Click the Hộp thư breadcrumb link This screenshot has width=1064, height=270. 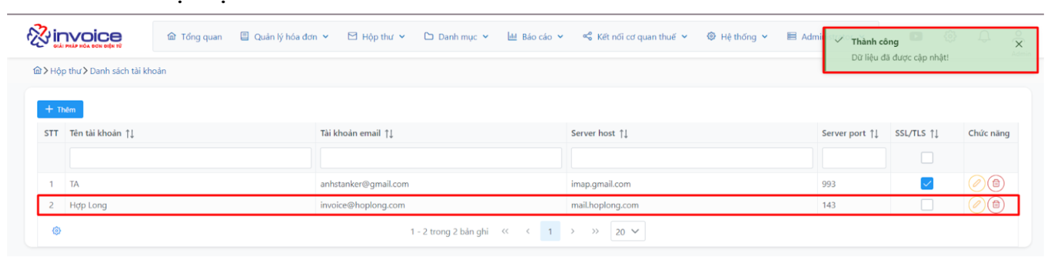click(66, 71)
